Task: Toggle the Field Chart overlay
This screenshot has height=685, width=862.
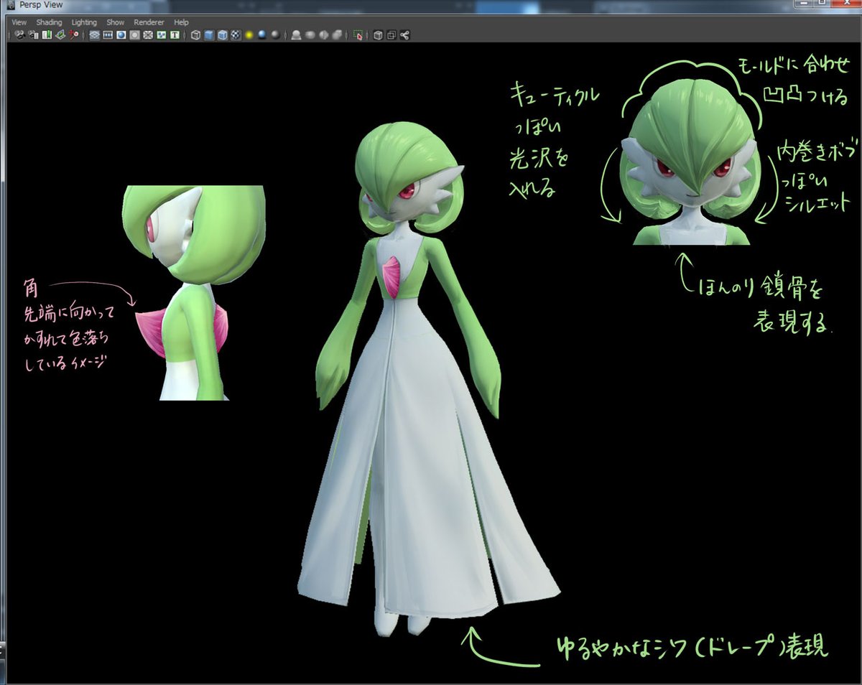Action: 148,34
